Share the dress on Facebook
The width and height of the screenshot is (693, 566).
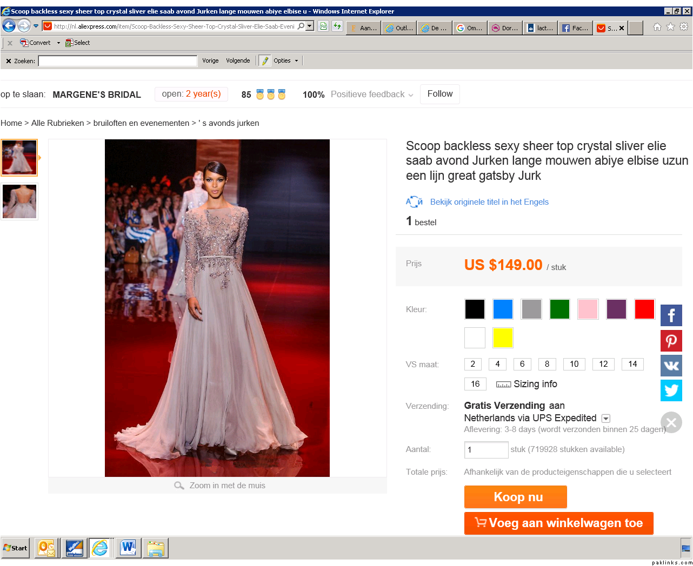[671, 315]
